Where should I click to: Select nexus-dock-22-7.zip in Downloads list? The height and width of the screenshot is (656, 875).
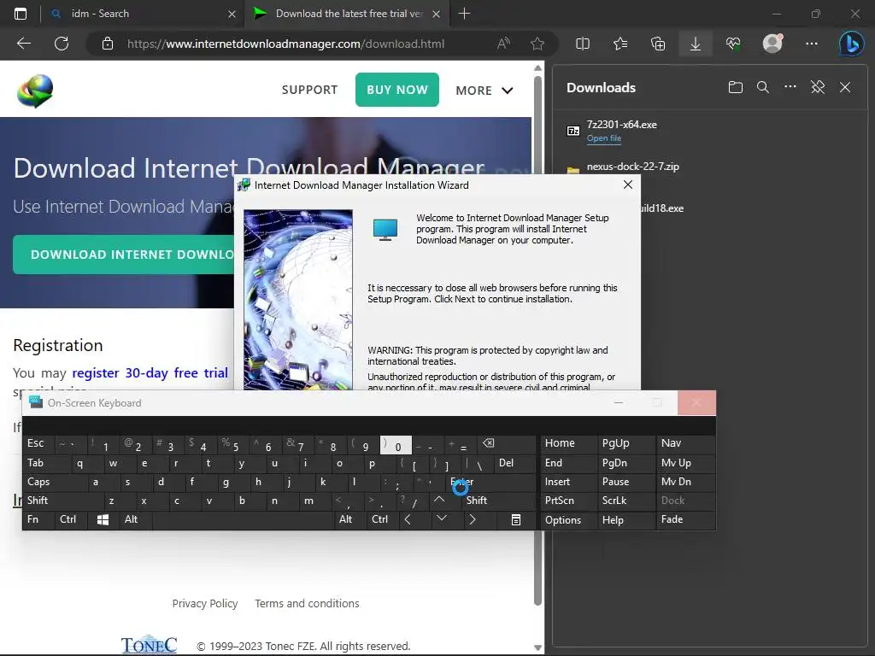633,167
